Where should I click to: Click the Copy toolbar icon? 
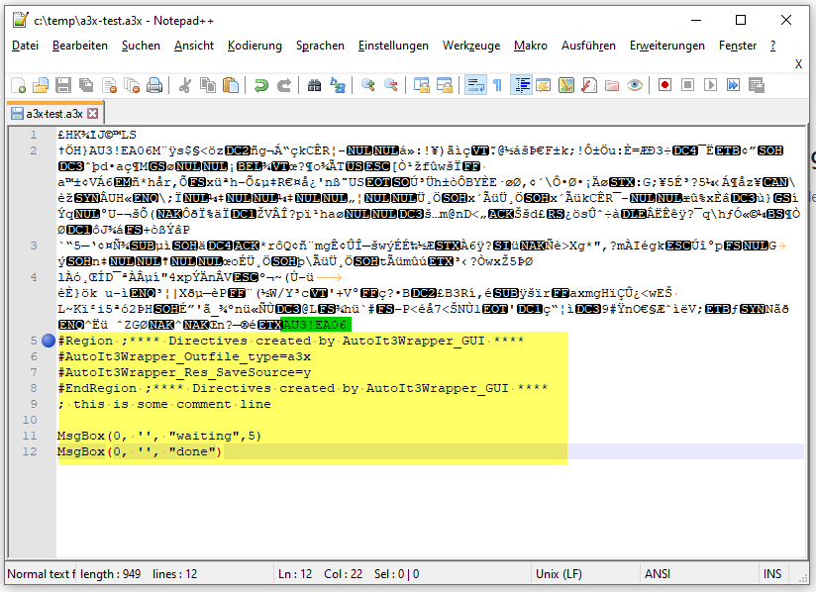208,85
